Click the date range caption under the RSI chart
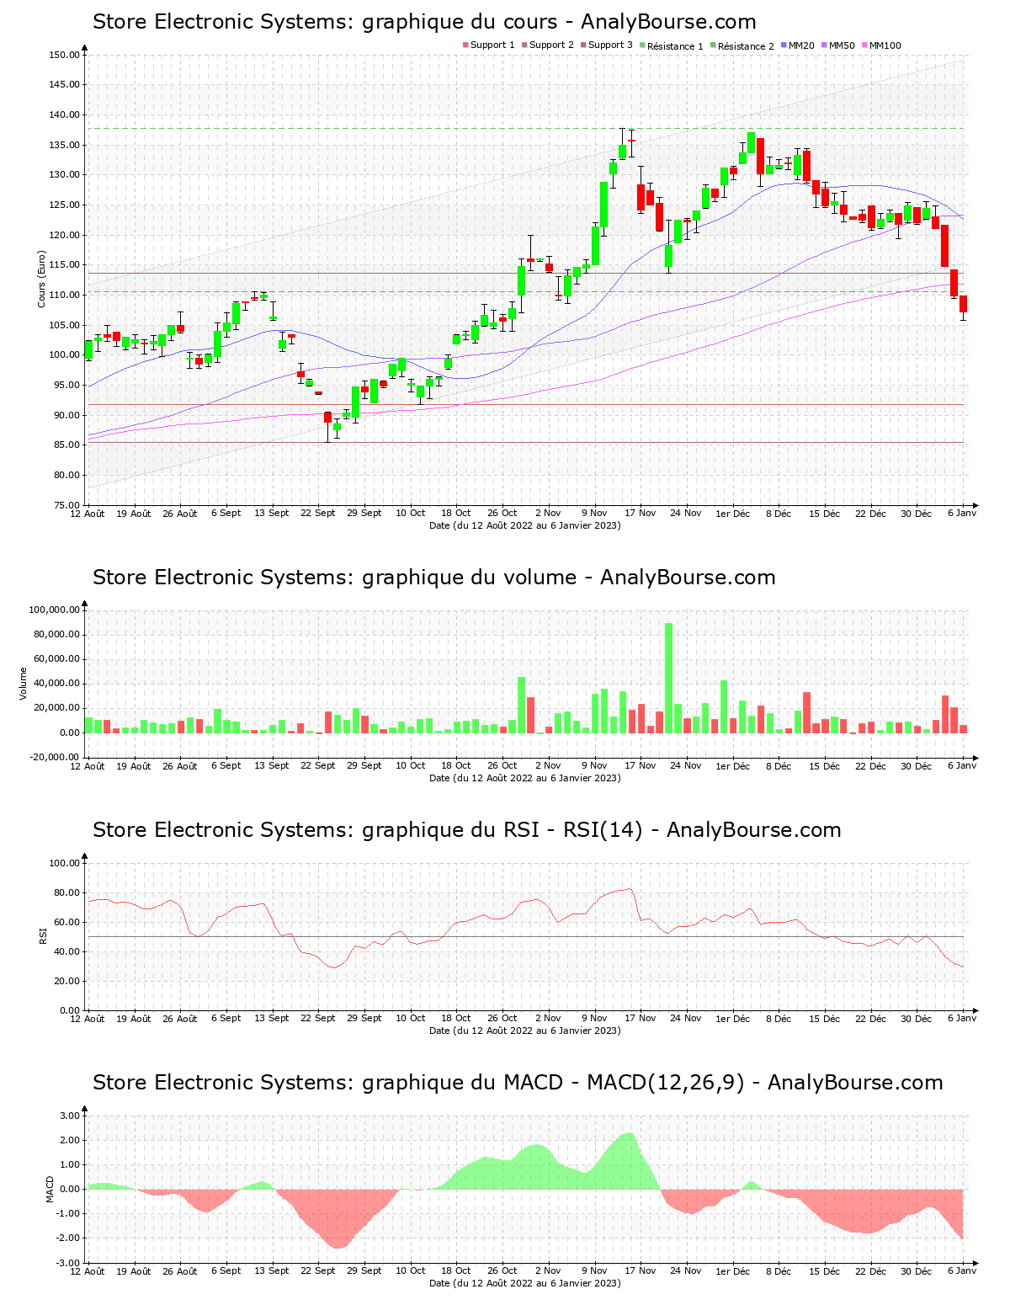The image size is (1010, 1305). [x=525, y=1031]
